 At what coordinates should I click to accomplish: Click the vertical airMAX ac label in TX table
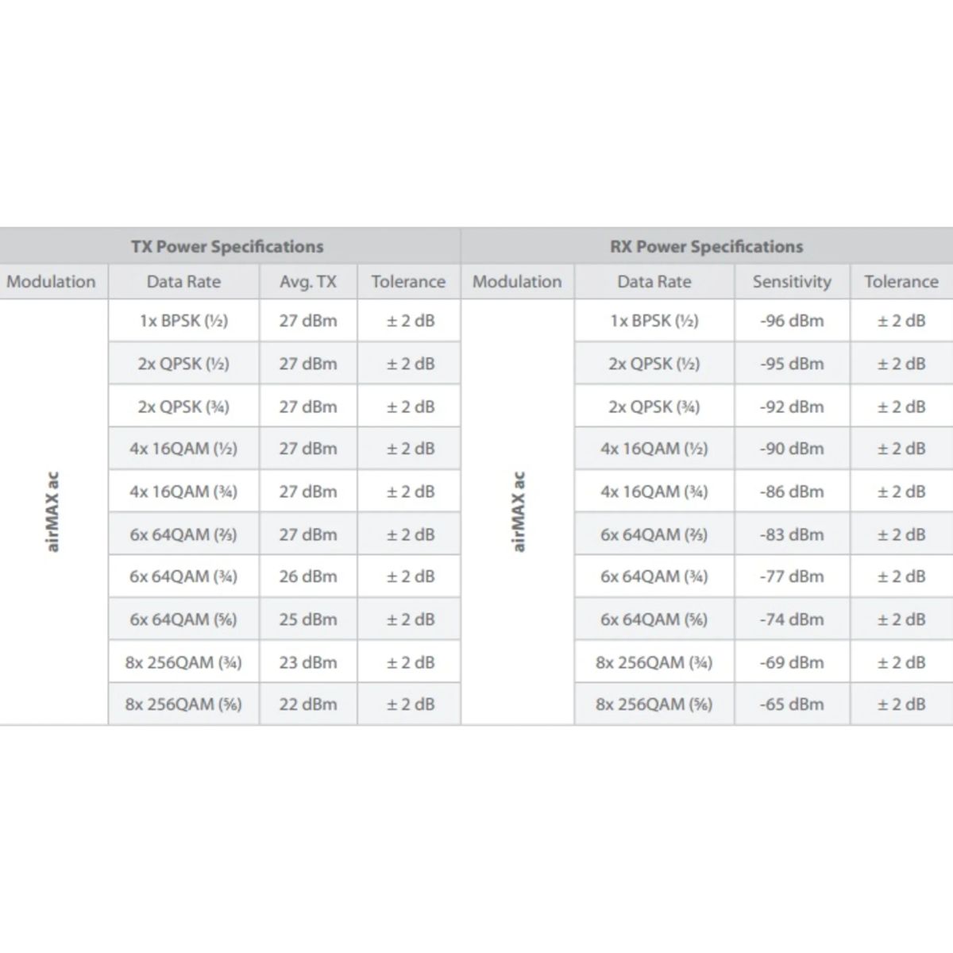click(52, 512)
